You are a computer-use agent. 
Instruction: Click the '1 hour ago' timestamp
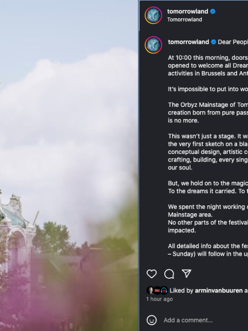pos(160,299)
